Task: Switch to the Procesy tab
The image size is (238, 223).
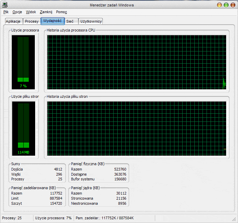Action: (32, 21)
